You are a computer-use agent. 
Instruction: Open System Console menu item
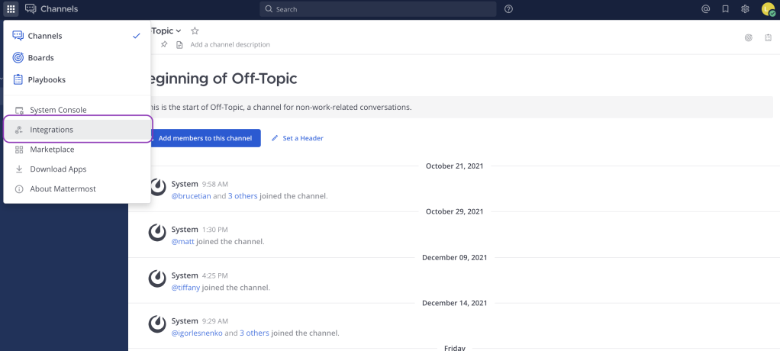coord(77,110)
